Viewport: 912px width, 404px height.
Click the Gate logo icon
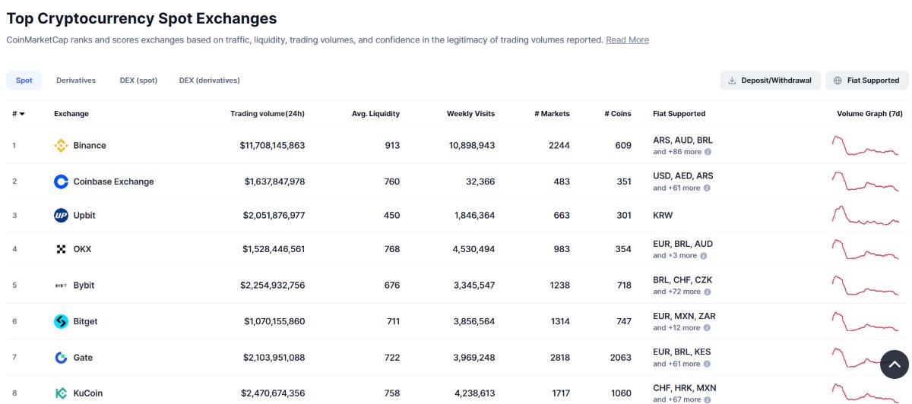coord(61,358)
